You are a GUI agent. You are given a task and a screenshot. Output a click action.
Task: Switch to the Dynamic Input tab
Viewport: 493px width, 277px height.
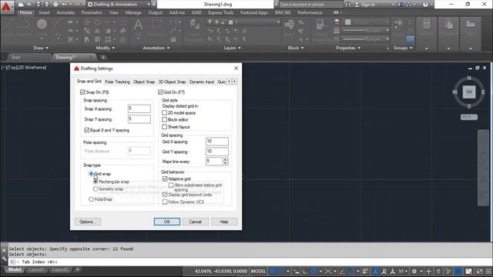click(202, 82)
